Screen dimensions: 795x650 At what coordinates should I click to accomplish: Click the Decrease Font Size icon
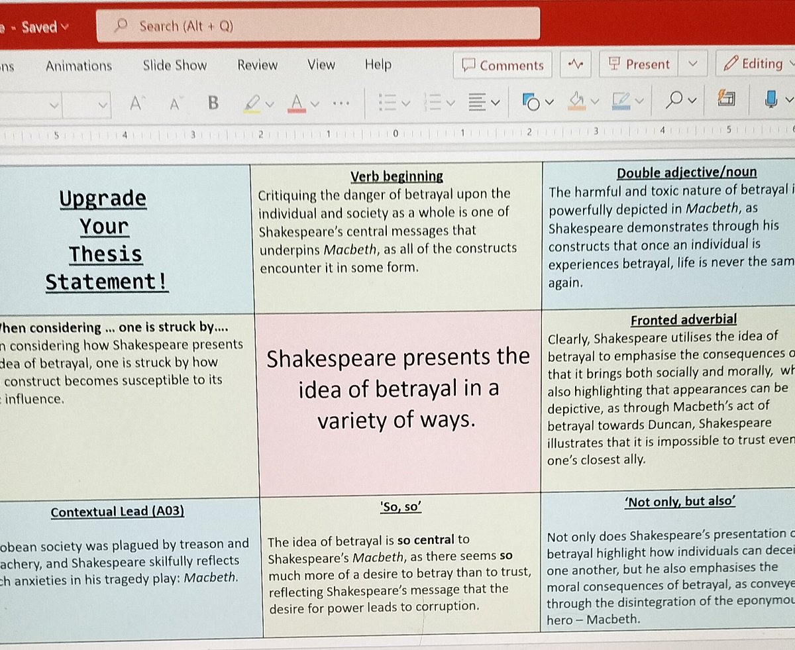pos(175,103)
